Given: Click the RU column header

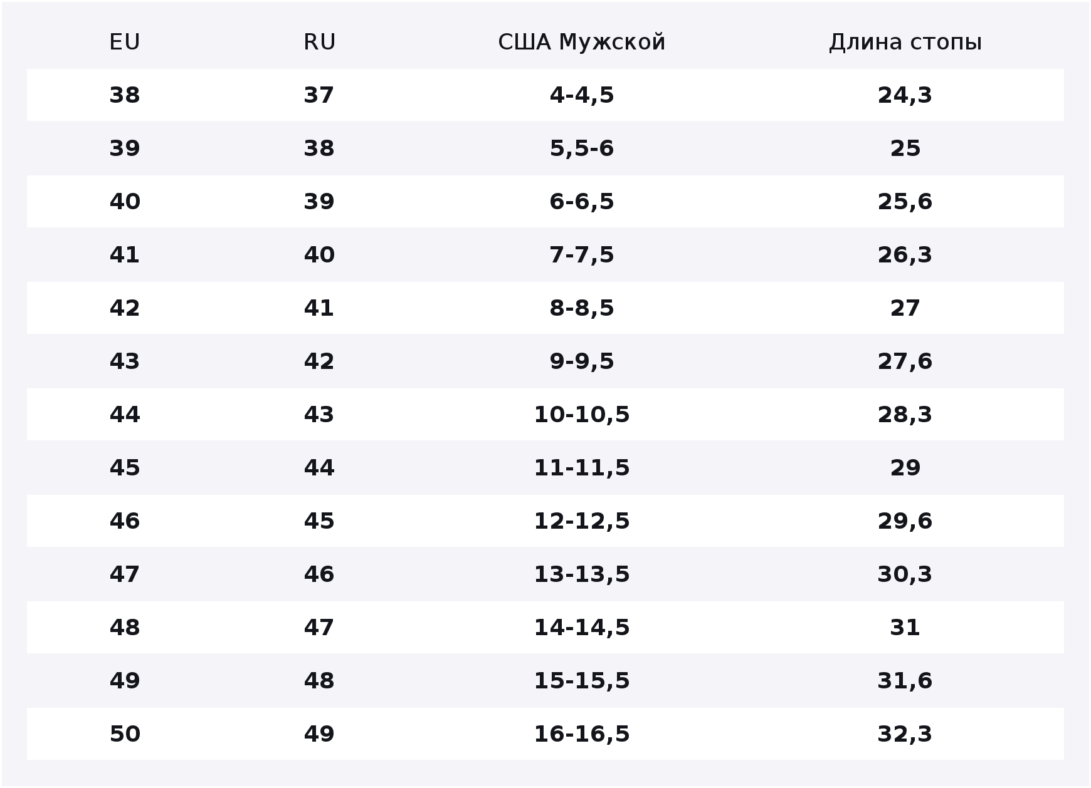Looking at the screenshot, I should (x=319, y=42).
